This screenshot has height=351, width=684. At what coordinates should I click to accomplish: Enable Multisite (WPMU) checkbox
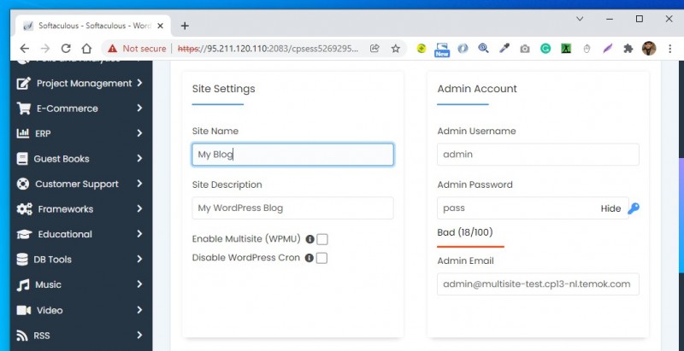tap(322, 239)
